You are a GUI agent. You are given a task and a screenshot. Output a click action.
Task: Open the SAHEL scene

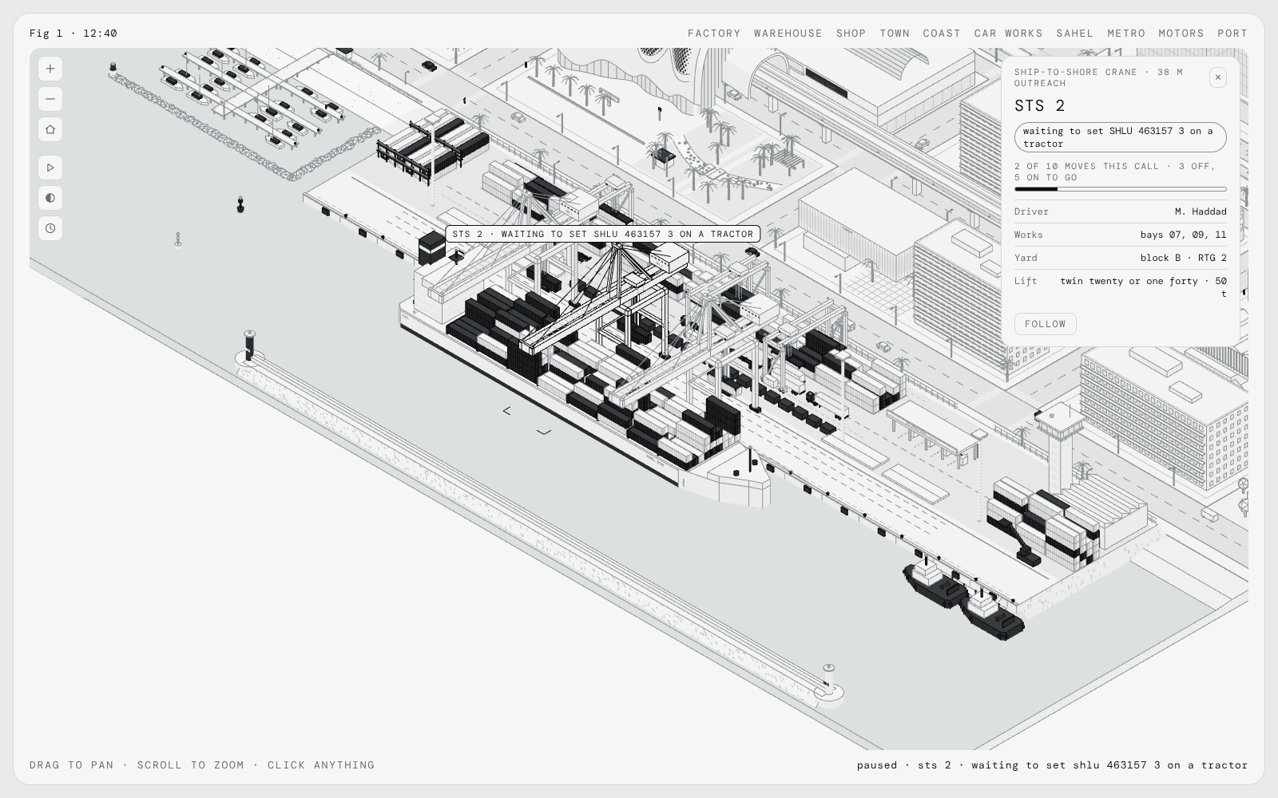(1074, 34)
